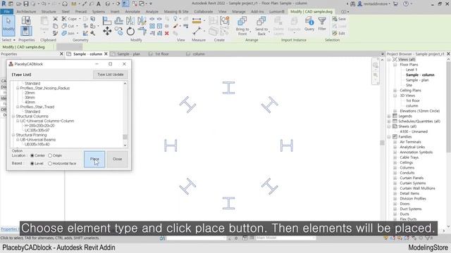Viewport: 451px width, 253px height.
Task: Collapse UC-Universal Columns-Column node
Action: point(18,121)
